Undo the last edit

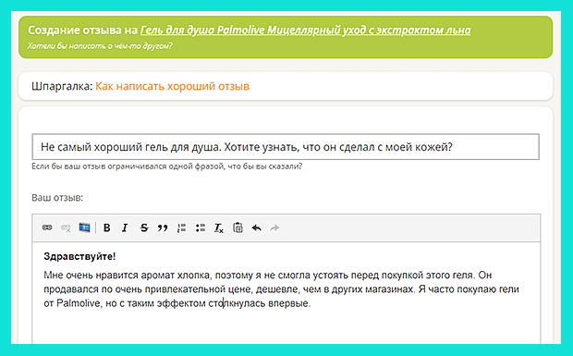[x=257, y=228]
